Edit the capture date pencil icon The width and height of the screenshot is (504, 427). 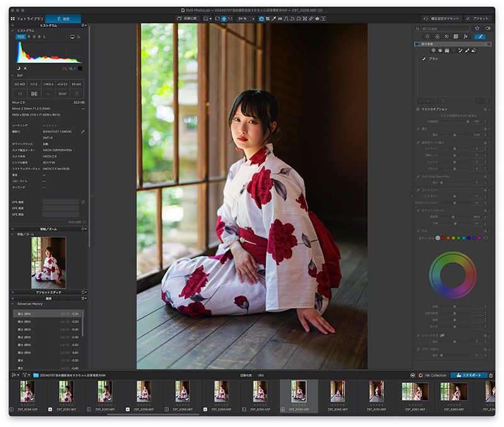coord(83,132)
